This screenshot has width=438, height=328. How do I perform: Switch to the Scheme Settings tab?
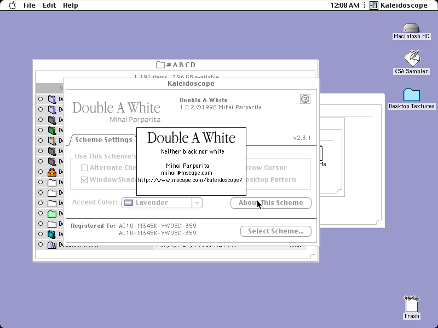103,140
